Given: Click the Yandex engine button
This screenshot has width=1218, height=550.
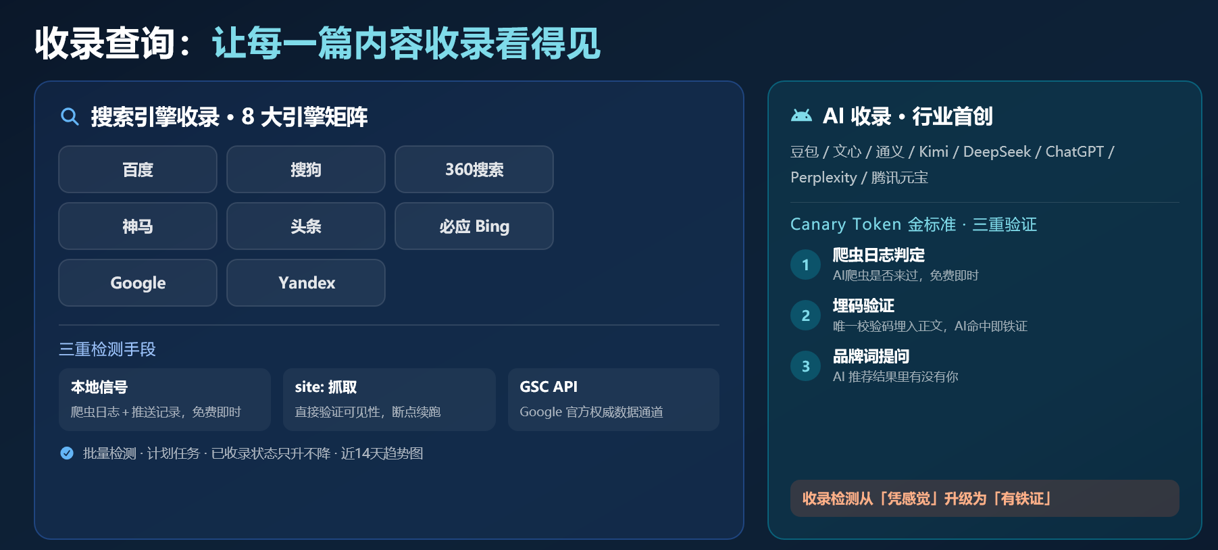Looking at the screenshot, I should point(306,283).
